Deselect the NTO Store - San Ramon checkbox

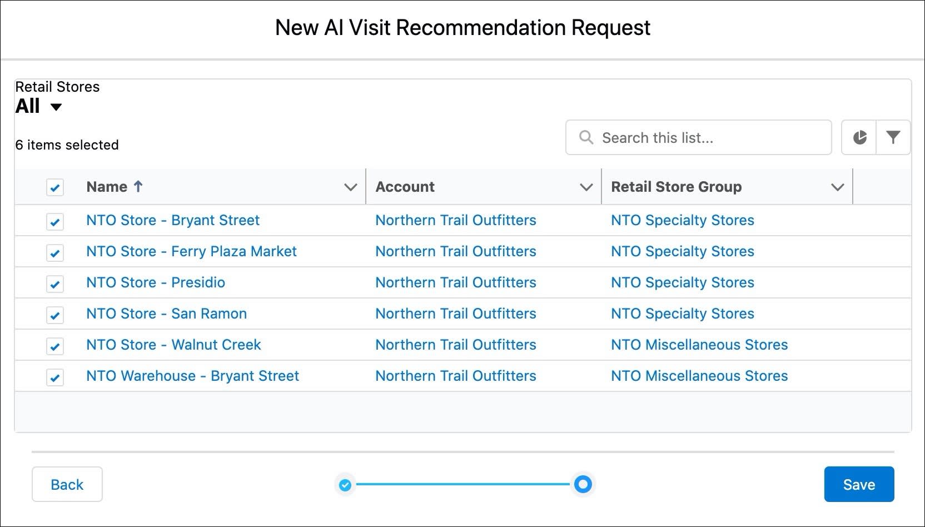coord(54,314)
